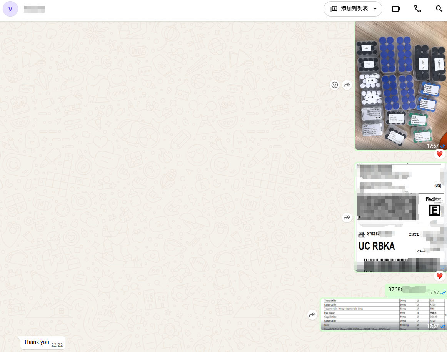Select the tracking number message starting 87686
Viewport: 447px width, 352px height.
415,290
